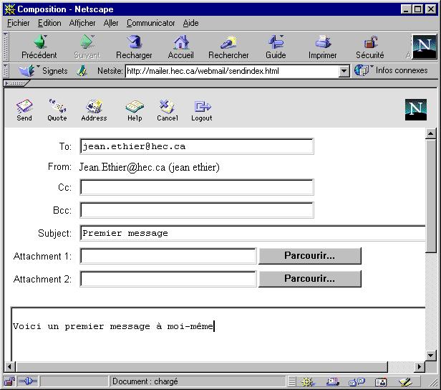This screenshot has height=390, width=441.
Task: Collapse the personal toolbar tab handle
Action: [x=16, y=83]
